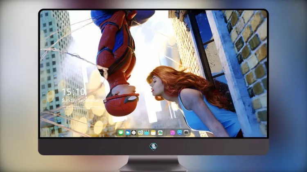Viewport: 307px width, 172px height.
Task: Open the yellow Notes app
Action: 153,133
